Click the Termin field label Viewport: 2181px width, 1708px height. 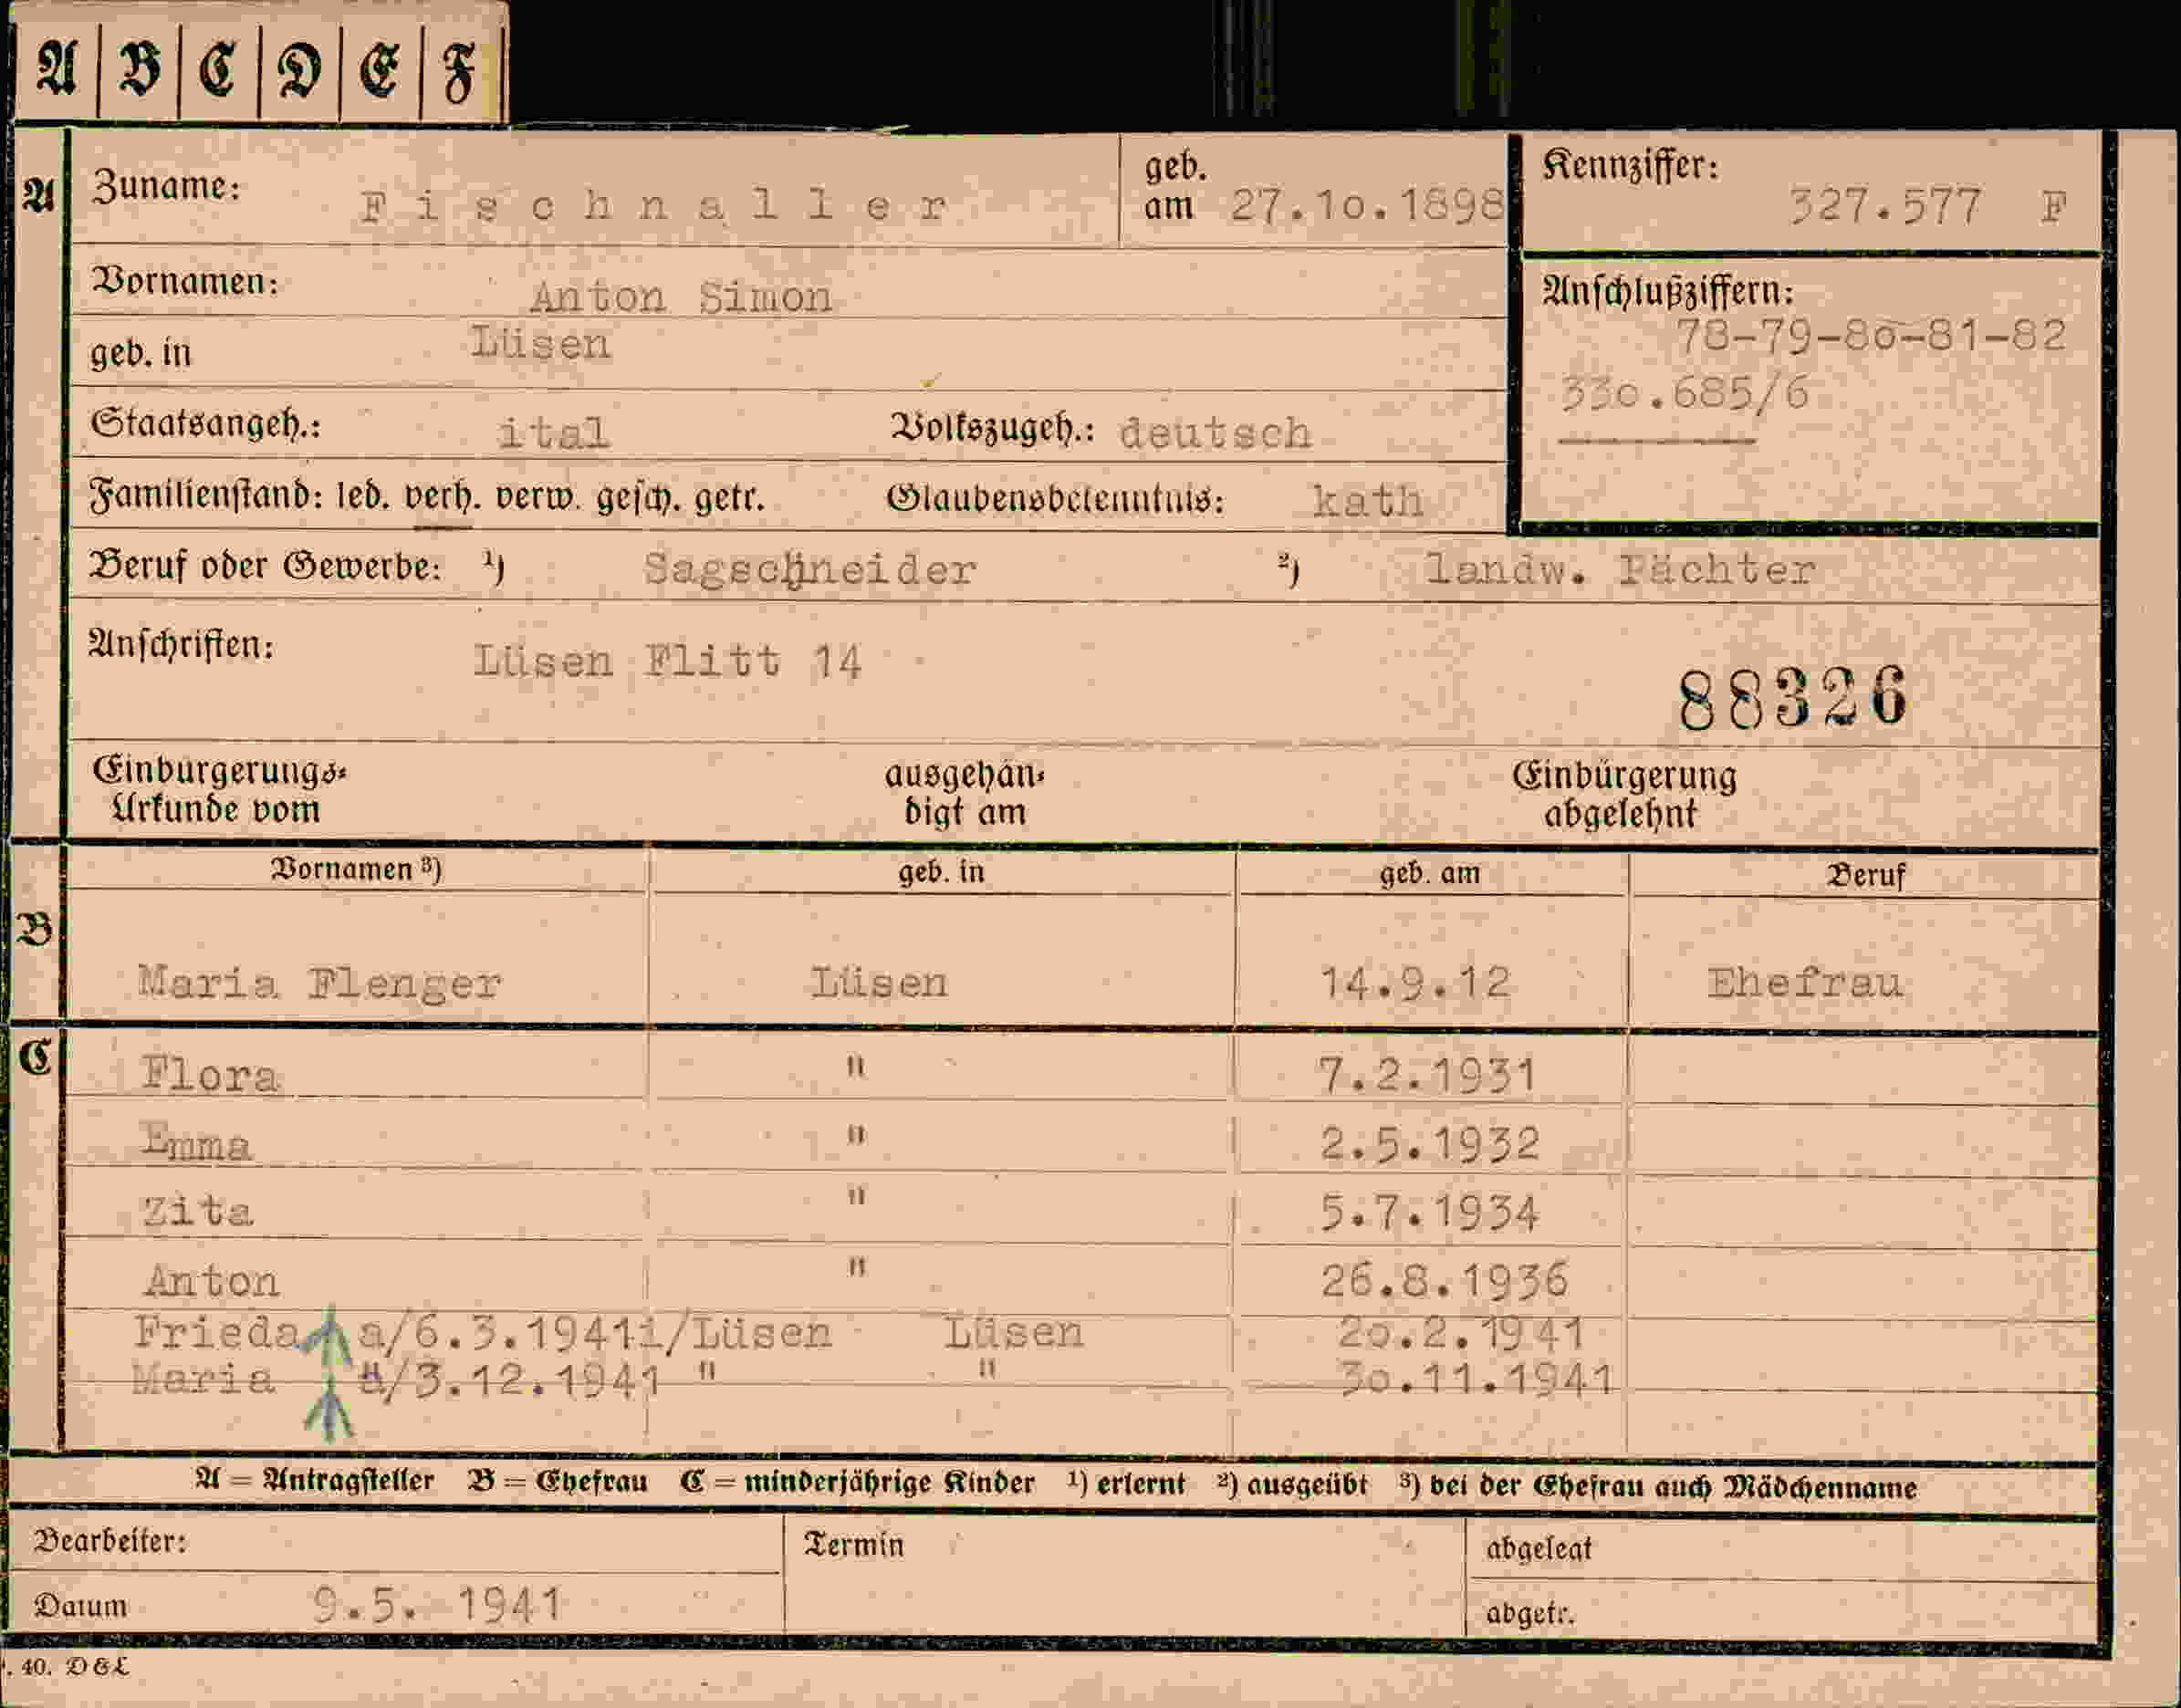853,1545
